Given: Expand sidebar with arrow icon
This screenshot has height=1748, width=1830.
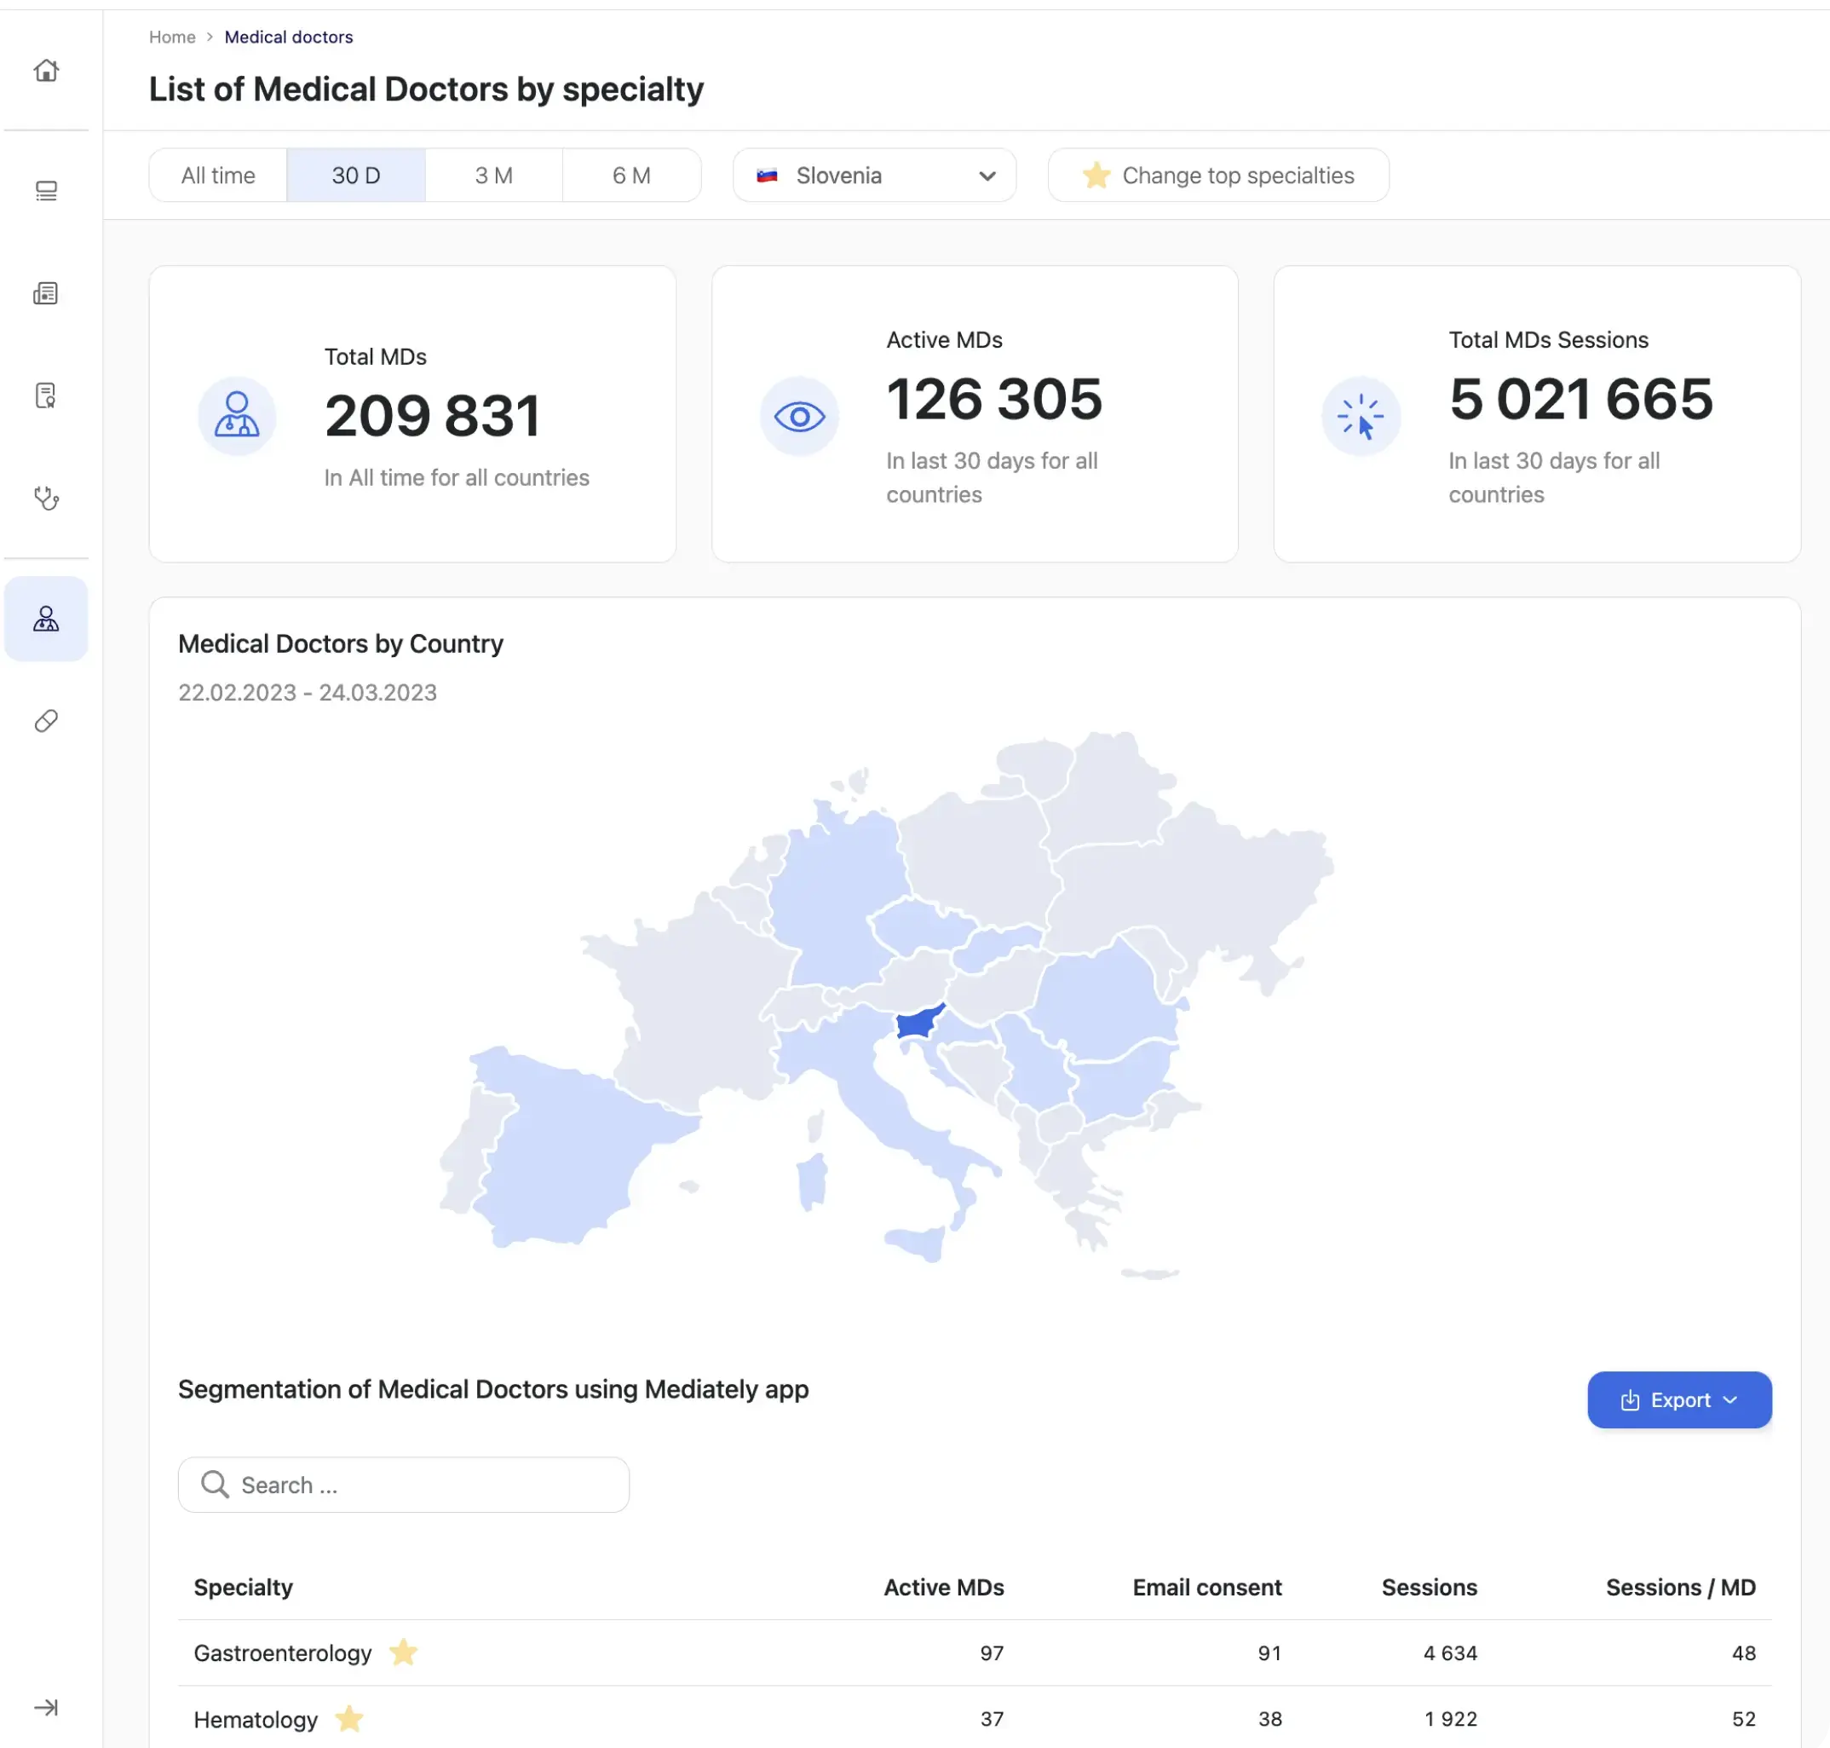Looking at the screenshot, I should 46,1707.
